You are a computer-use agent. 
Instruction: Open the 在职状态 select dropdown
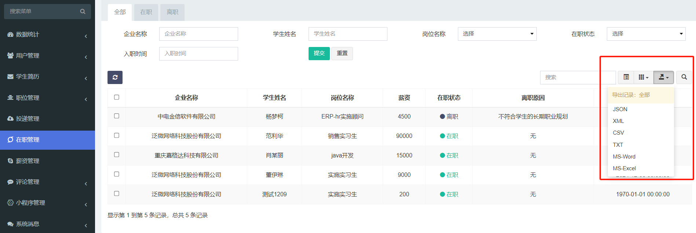646,34
